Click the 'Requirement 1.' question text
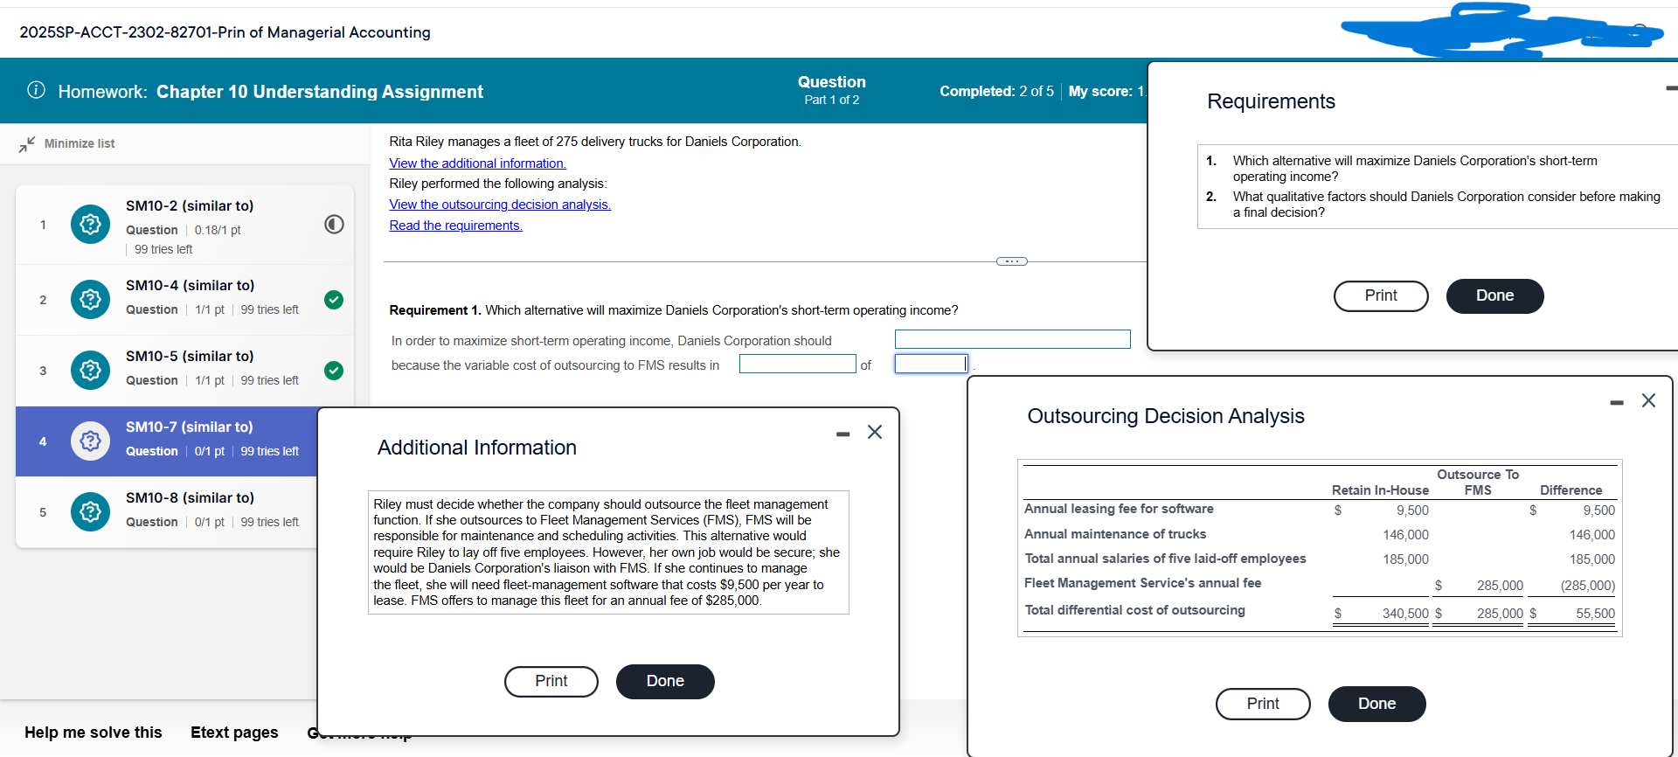The height and width of the screenshot is (757, 1678). (x=674, y=310)
